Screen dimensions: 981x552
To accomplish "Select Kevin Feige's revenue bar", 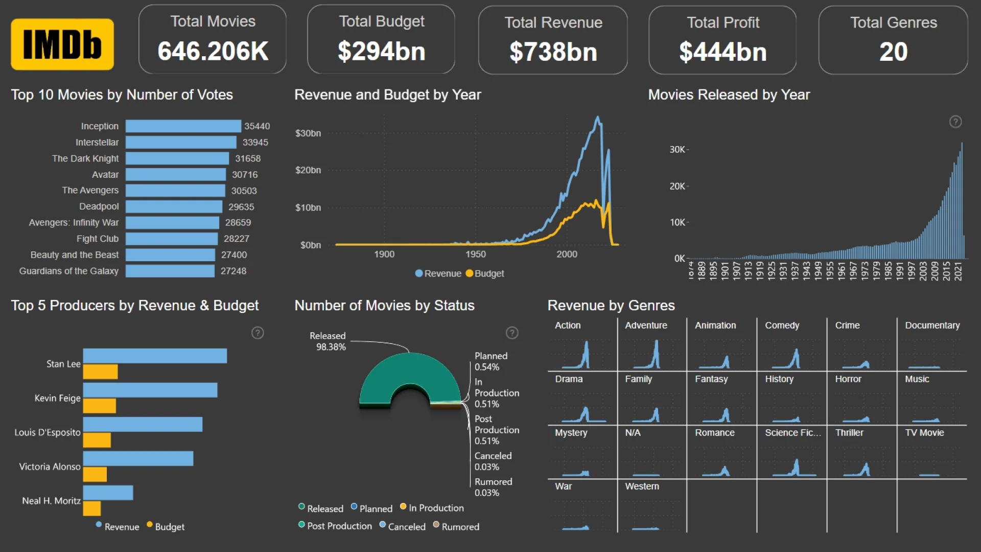I will pyautogui.click(x=150, y=390).
